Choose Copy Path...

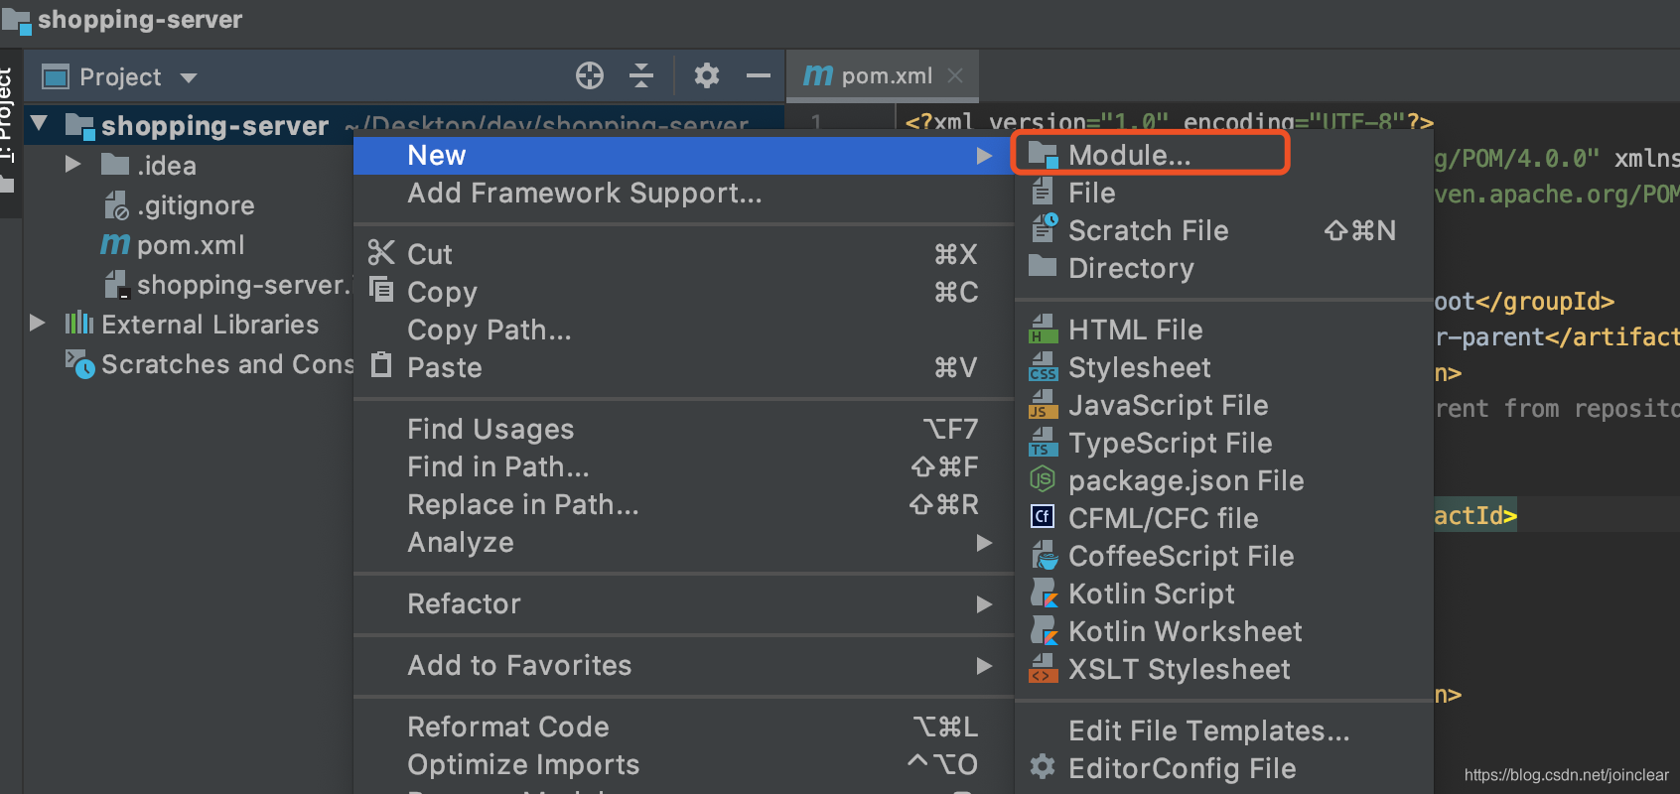683,330
